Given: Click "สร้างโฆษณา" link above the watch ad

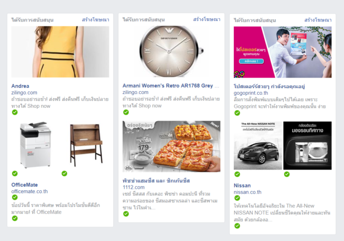Looking at the screenshot, I should pos(207,19).
